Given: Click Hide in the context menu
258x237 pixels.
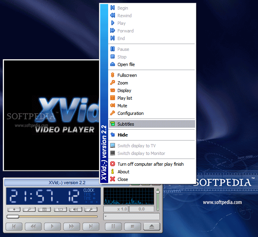Looking at the screenshot, I should tap(151, 135).
